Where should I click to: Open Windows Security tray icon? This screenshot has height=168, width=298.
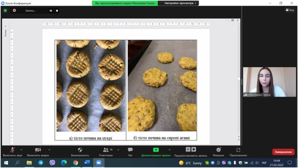(x=240, y=163)
